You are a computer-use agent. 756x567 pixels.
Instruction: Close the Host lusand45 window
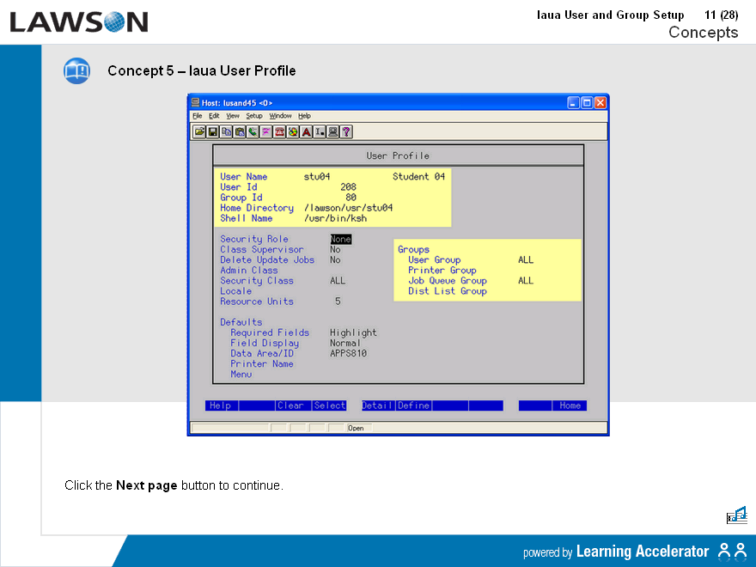(x=601, y=103)
